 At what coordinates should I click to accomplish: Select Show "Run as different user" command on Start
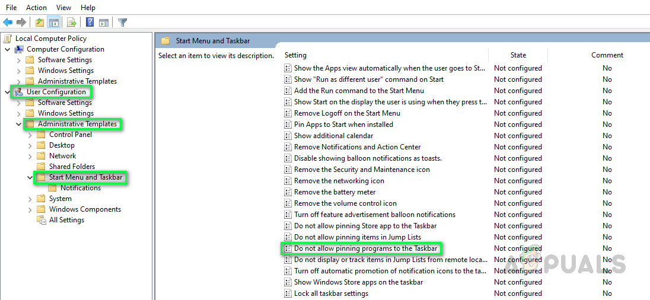tap(369, 79)
